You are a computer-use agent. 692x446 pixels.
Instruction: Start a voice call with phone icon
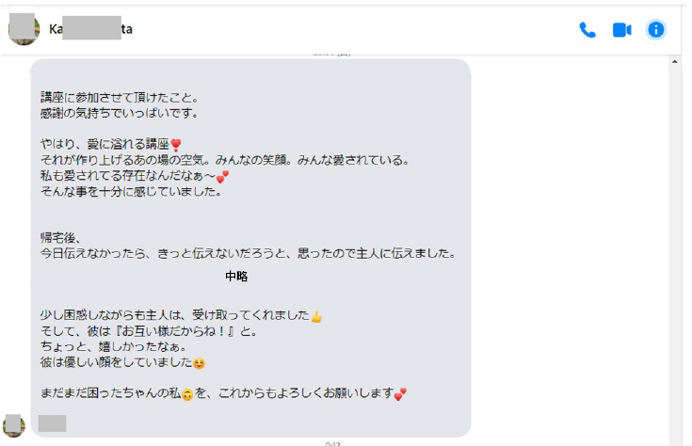coord(587,30)
